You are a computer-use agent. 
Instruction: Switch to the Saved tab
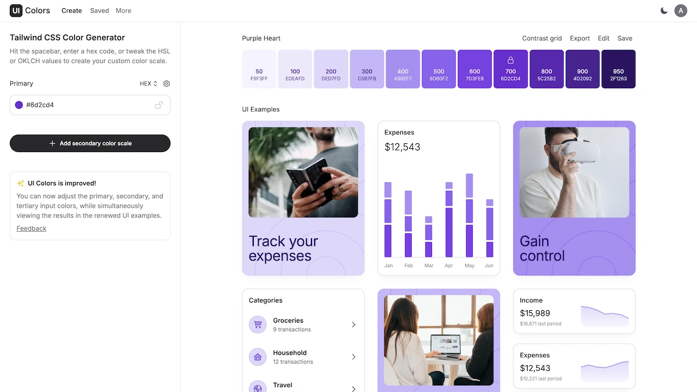tap(100, 10)
